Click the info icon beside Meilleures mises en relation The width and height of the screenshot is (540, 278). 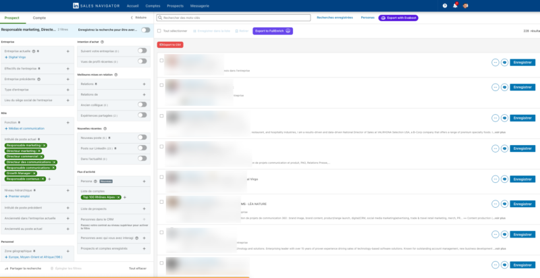pos(115,75)
